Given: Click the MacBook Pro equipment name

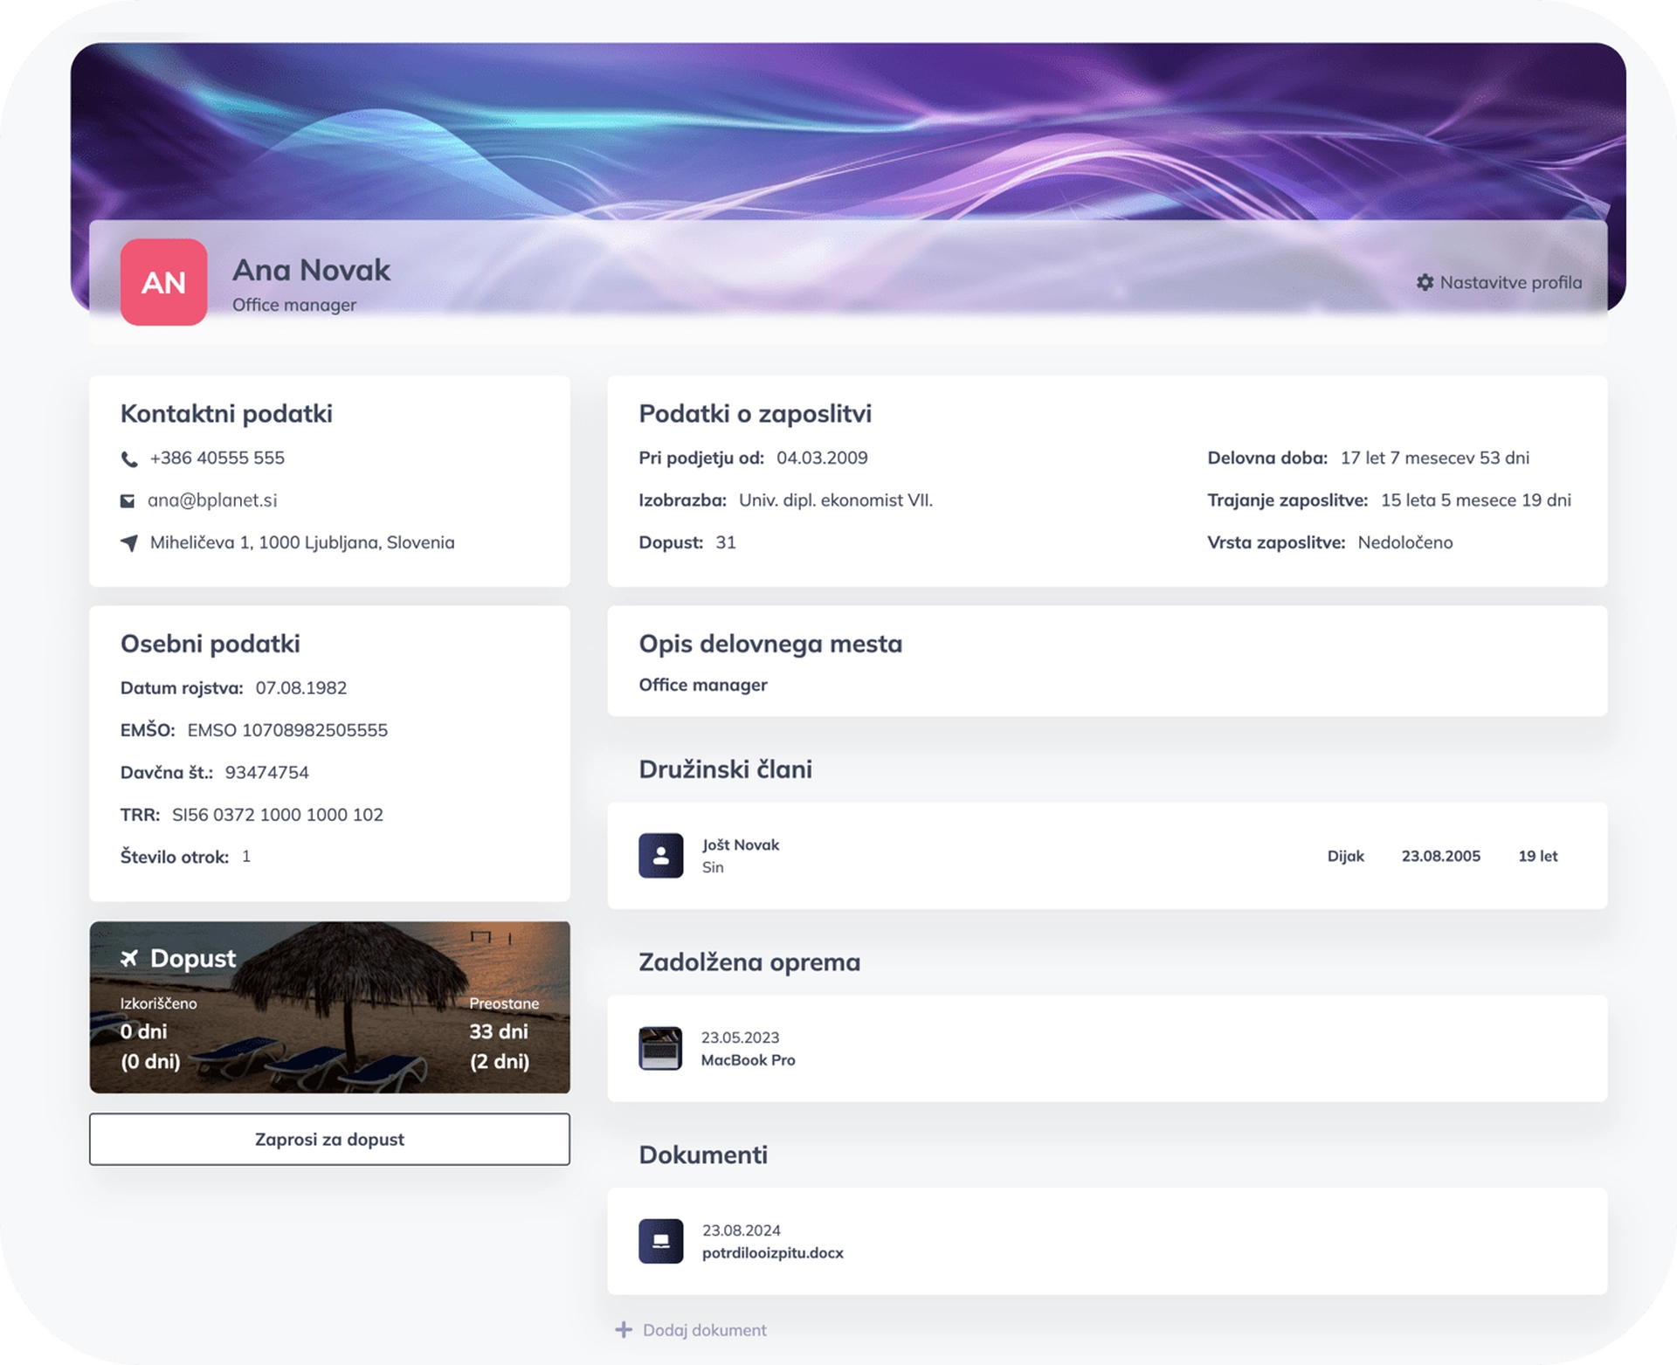Looking at the screenshot, I should pos(748,1059).
